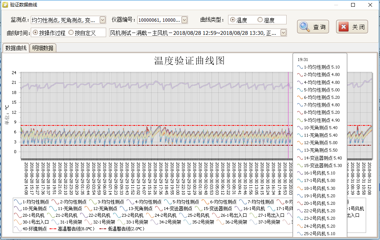
Task: Click the tooltip entry 9-均匀性测点 4.90
Action: [x=319, y=120]
